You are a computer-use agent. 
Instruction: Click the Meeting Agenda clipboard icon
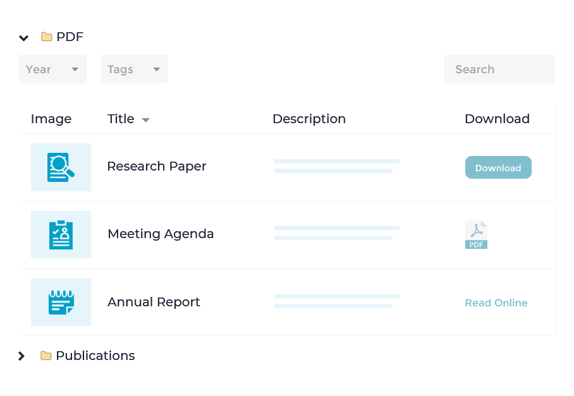tap(61, 235)
